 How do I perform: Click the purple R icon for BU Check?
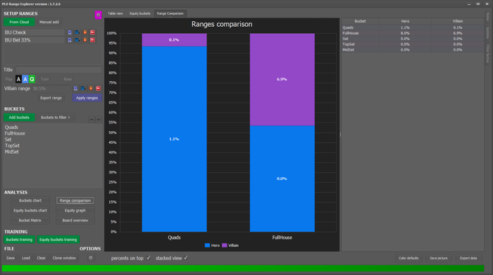tap(70, 32)
